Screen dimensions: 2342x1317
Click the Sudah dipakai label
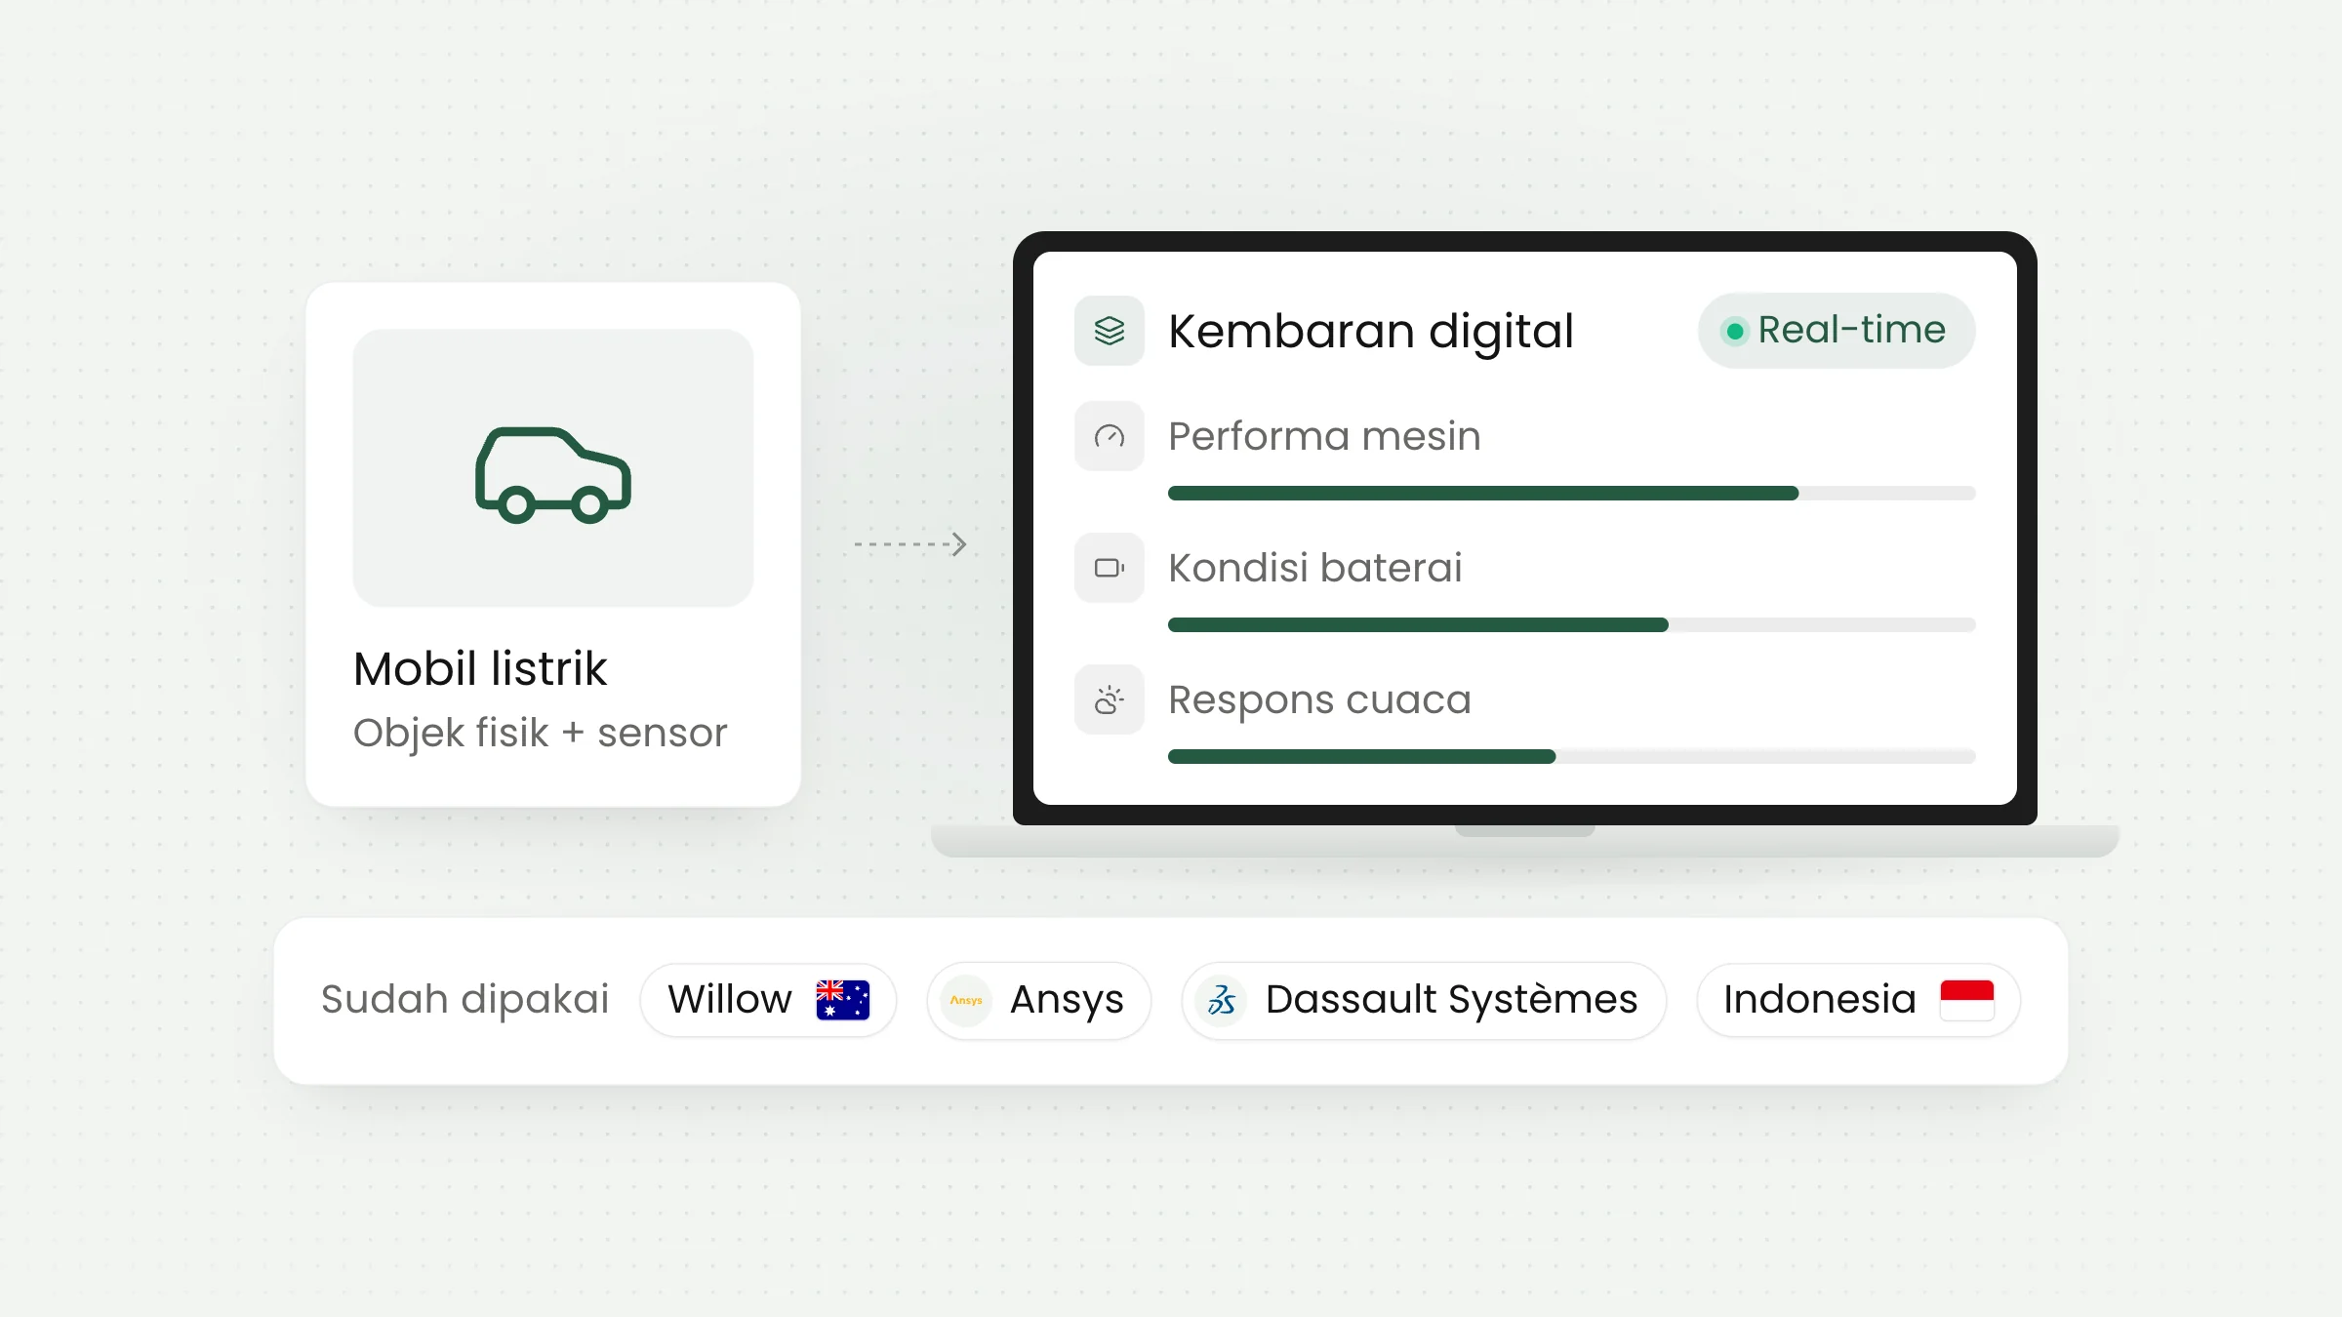click(x=465, y=1000)
